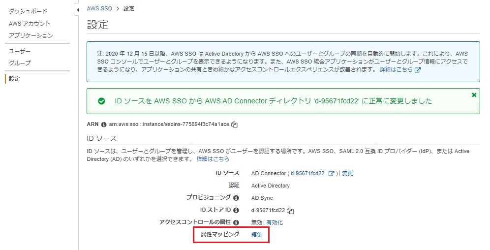490x250 pixels.
Task: Collapse the left navigation sidebar arrow
Action: click(x=77, y=10)
